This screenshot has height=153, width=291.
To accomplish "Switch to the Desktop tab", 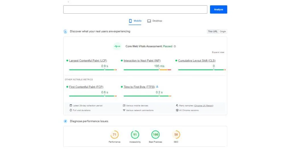I will (155, 21).
